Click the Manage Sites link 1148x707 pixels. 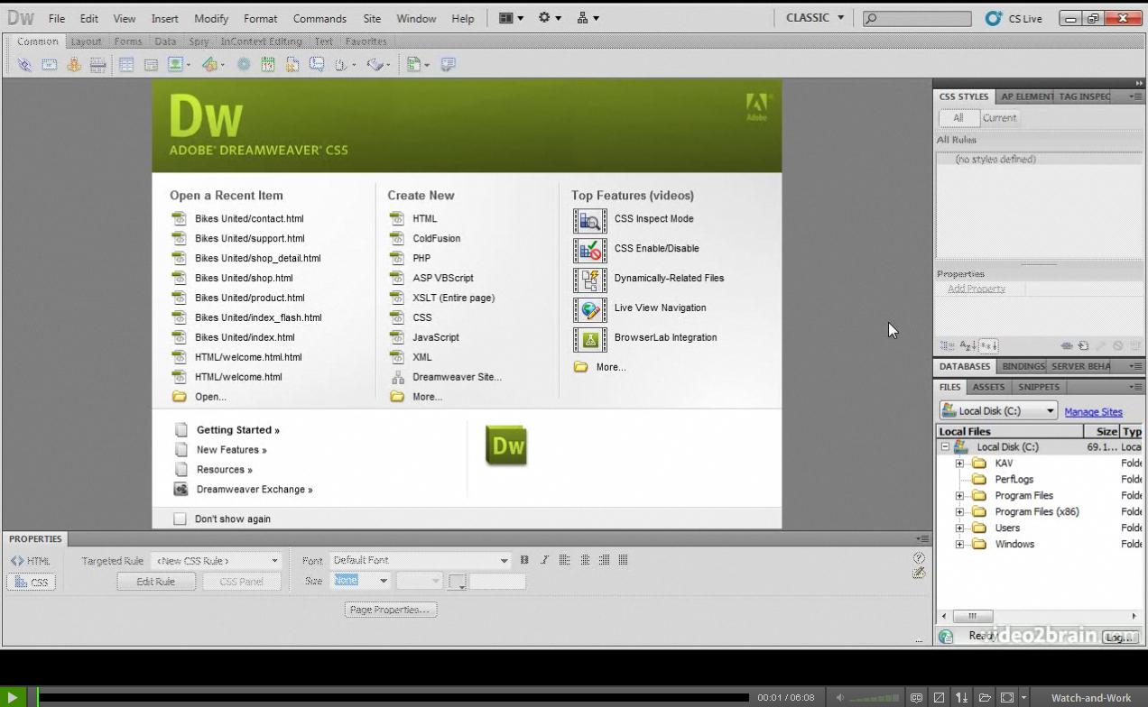click(x=1093, y=412)
